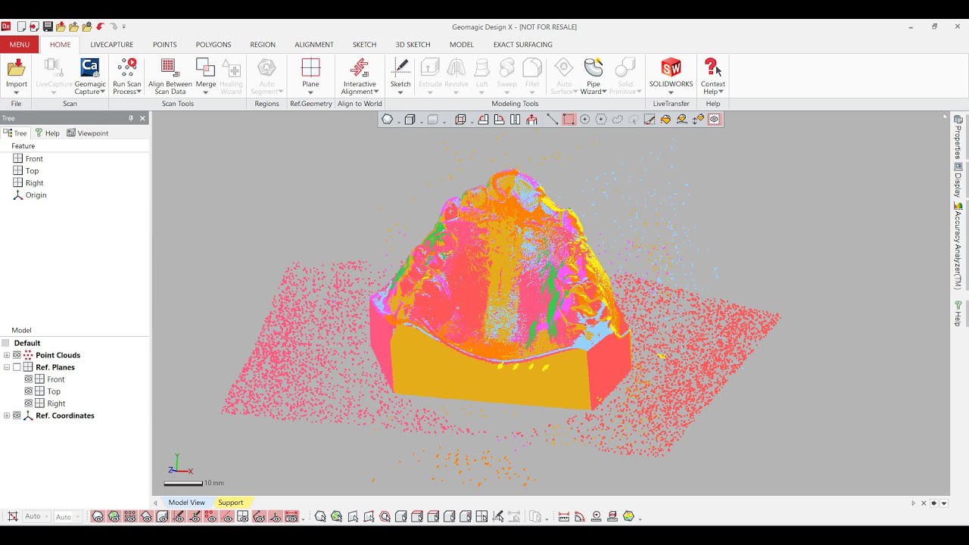This screenshot has width=969, height=545.
Task: Click the crop selection icon at bottom left
Action: (12, 517)
